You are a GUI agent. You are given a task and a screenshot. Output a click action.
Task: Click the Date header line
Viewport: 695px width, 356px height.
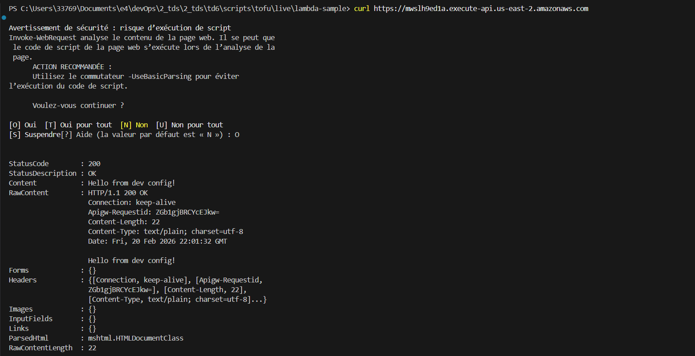[x=157, y=241]
